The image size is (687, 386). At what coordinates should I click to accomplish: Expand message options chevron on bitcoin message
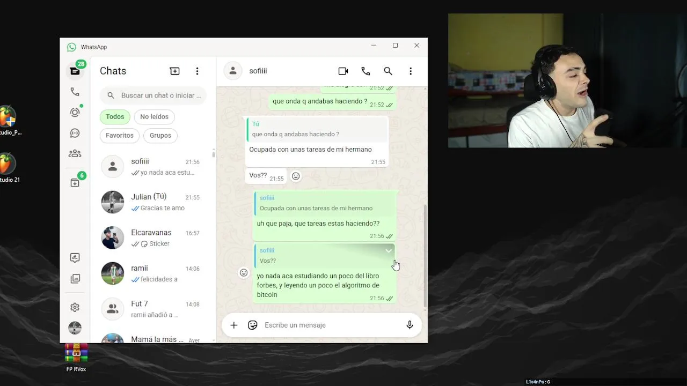click(389, 251)
